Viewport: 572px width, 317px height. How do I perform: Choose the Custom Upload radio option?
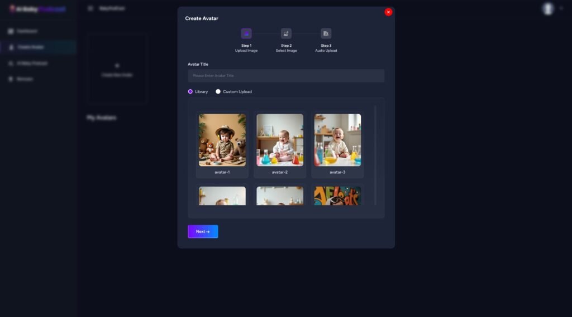218,92
